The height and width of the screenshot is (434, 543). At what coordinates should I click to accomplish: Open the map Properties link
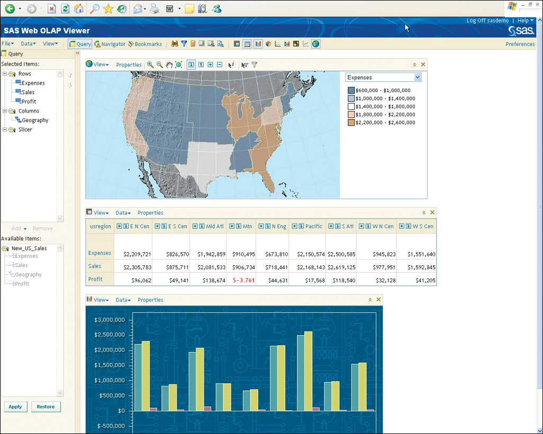[x=129, y=64]
